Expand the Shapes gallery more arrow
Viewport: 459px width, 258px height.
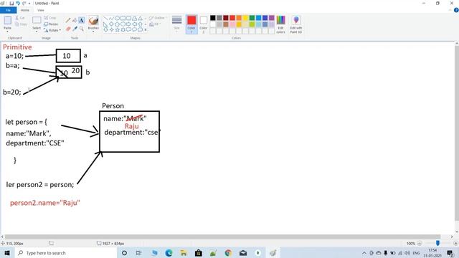tap(146, 29)
